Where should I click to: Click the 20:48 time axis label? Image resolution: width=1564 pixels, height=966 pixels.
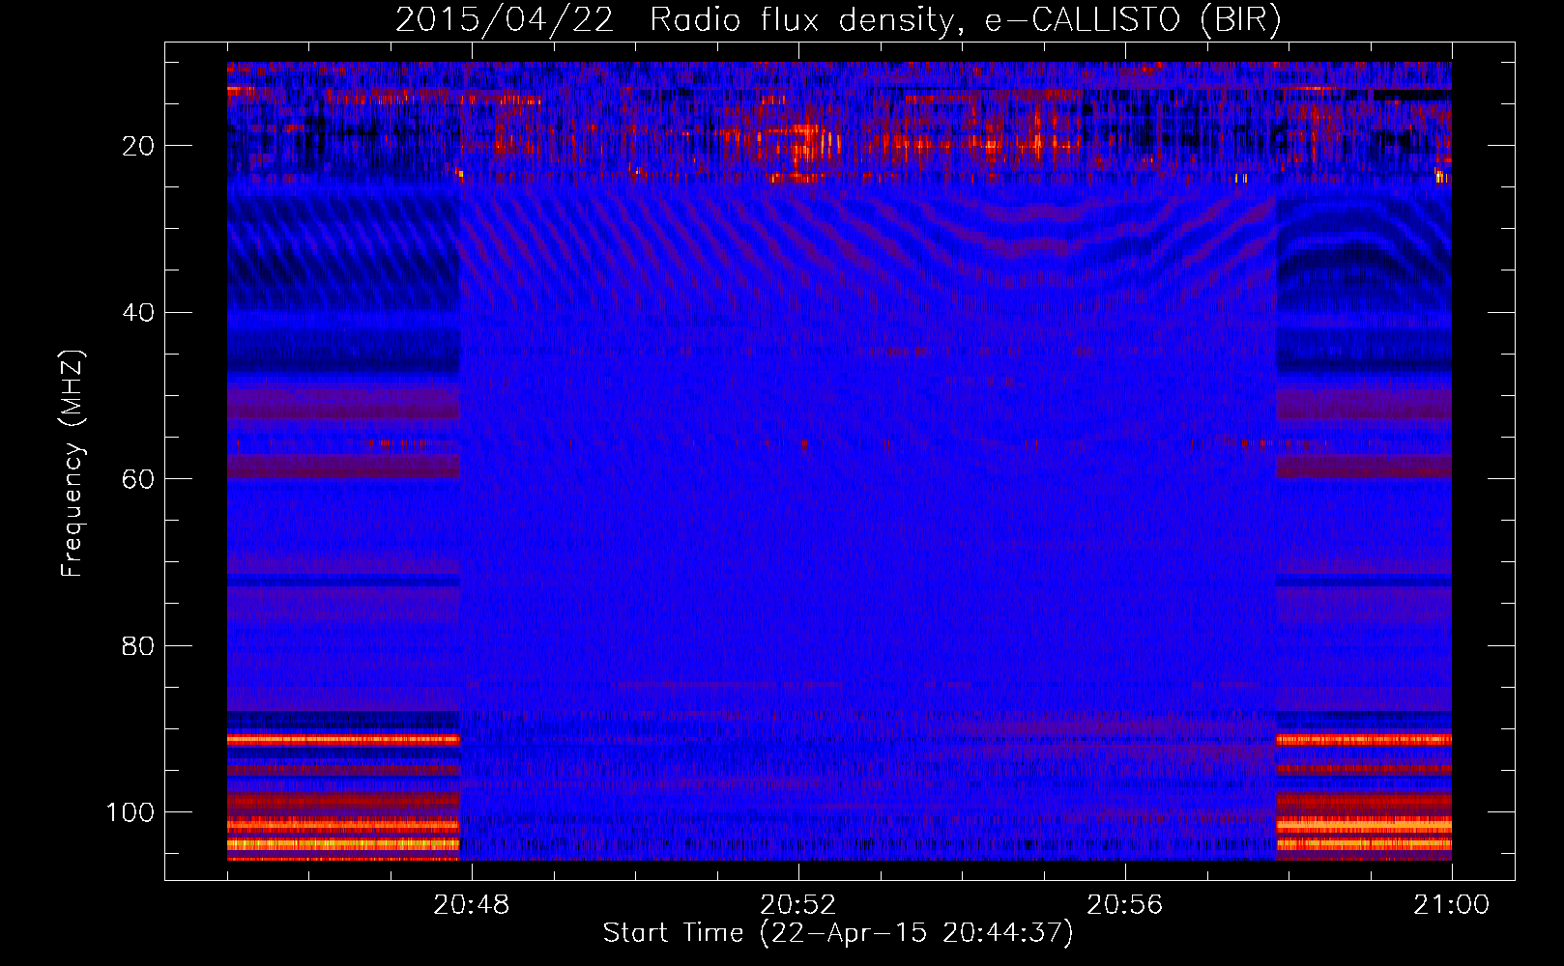click(471, 905)
